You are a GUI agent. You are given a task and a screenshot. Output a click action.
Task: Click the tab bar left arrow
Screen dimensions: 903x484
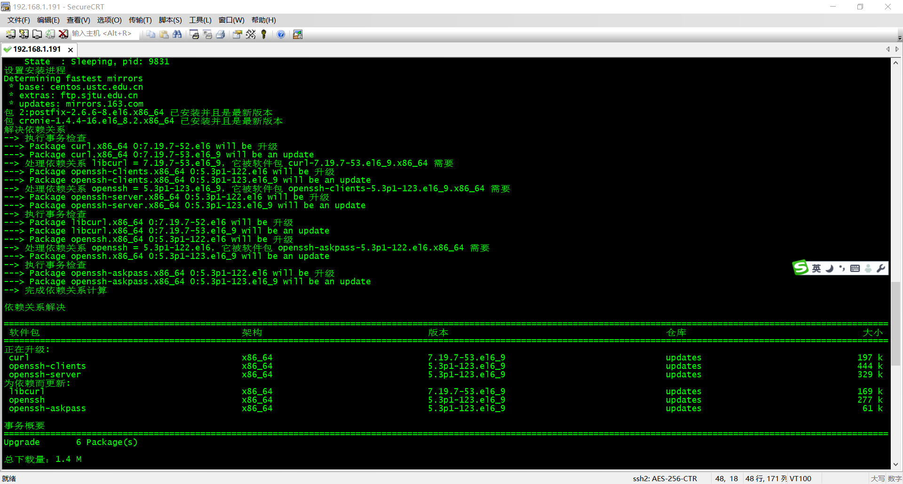[x=888, y=49]
